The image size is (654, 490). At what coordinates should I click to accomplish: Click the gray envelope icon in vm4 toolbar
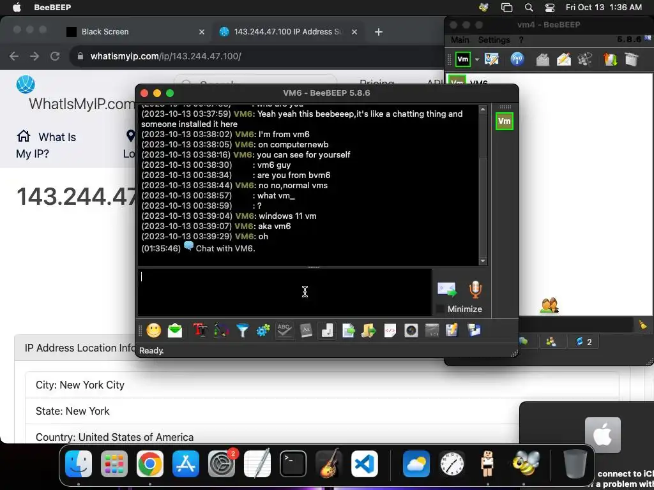tap(543, 59)
